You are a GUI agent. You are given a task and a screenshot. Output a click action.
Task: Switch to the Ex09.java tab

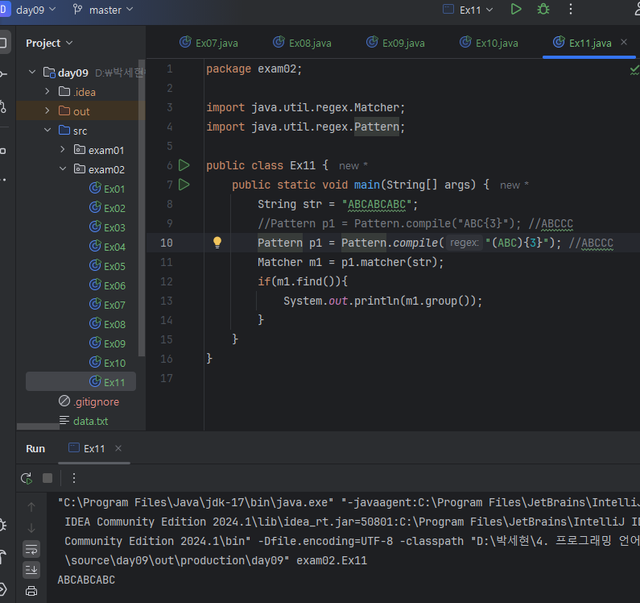click(395, 43)
